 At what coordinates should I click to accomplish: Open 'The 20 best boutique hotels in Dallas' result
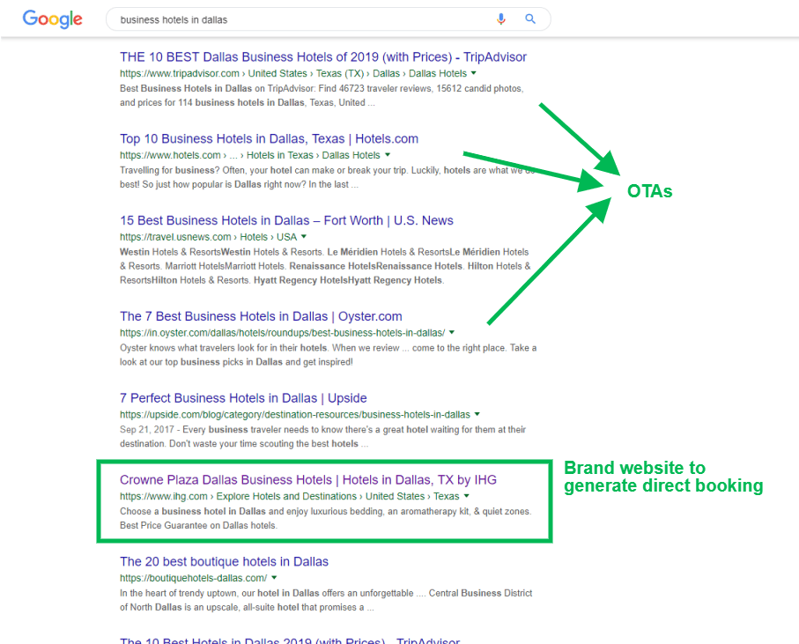(x=224, y=561)
